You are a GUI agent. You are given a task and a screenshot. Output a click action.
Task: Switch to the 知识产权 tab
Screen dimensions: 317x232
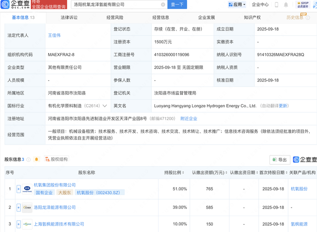click(x=252, y=18)
